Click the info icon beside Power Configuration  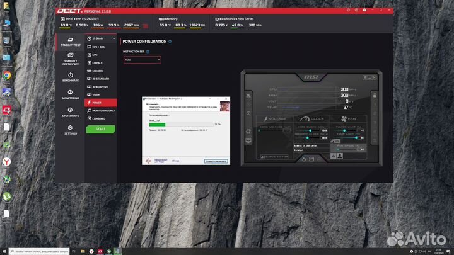[170, 42]
